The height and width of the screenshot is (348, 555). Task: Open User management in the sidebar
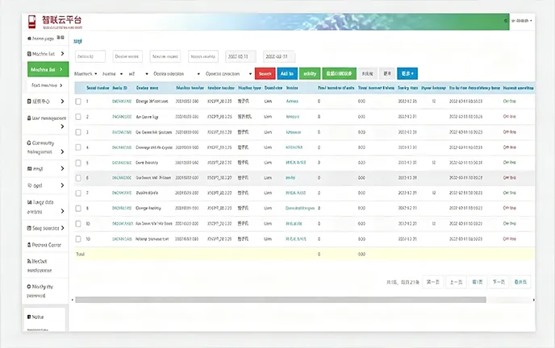(x=46, y=122)
